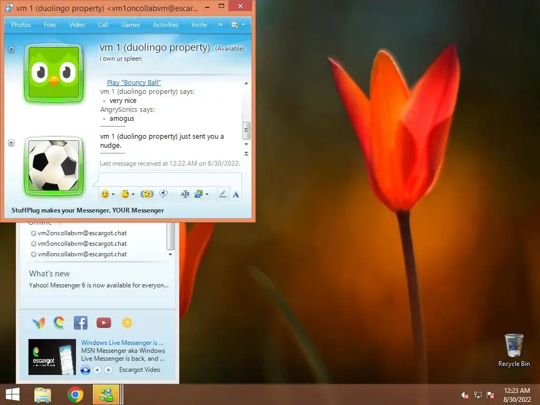Open dropdown arrow beside toolbar menu icon
The width and height of the screenshot is (540, 405).
pyautogui.click(x=244, y=24)
